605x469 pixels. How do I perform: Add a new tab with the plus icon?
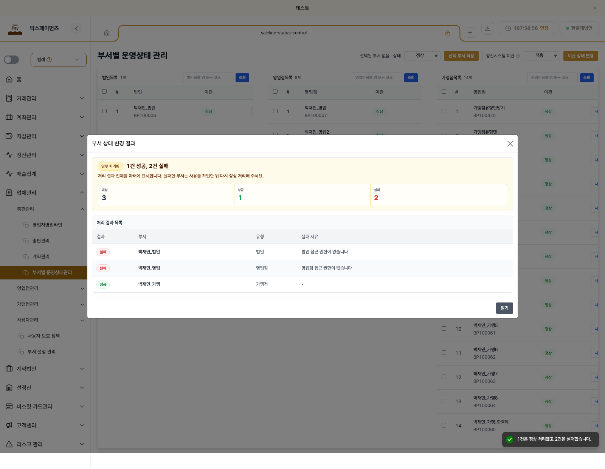[470, 32]
